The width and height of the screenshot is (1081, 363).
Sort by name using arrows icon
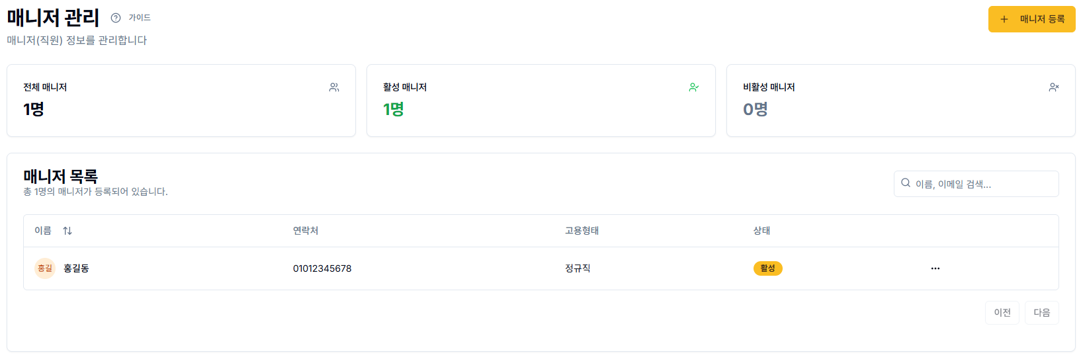(x=67, y=231)
